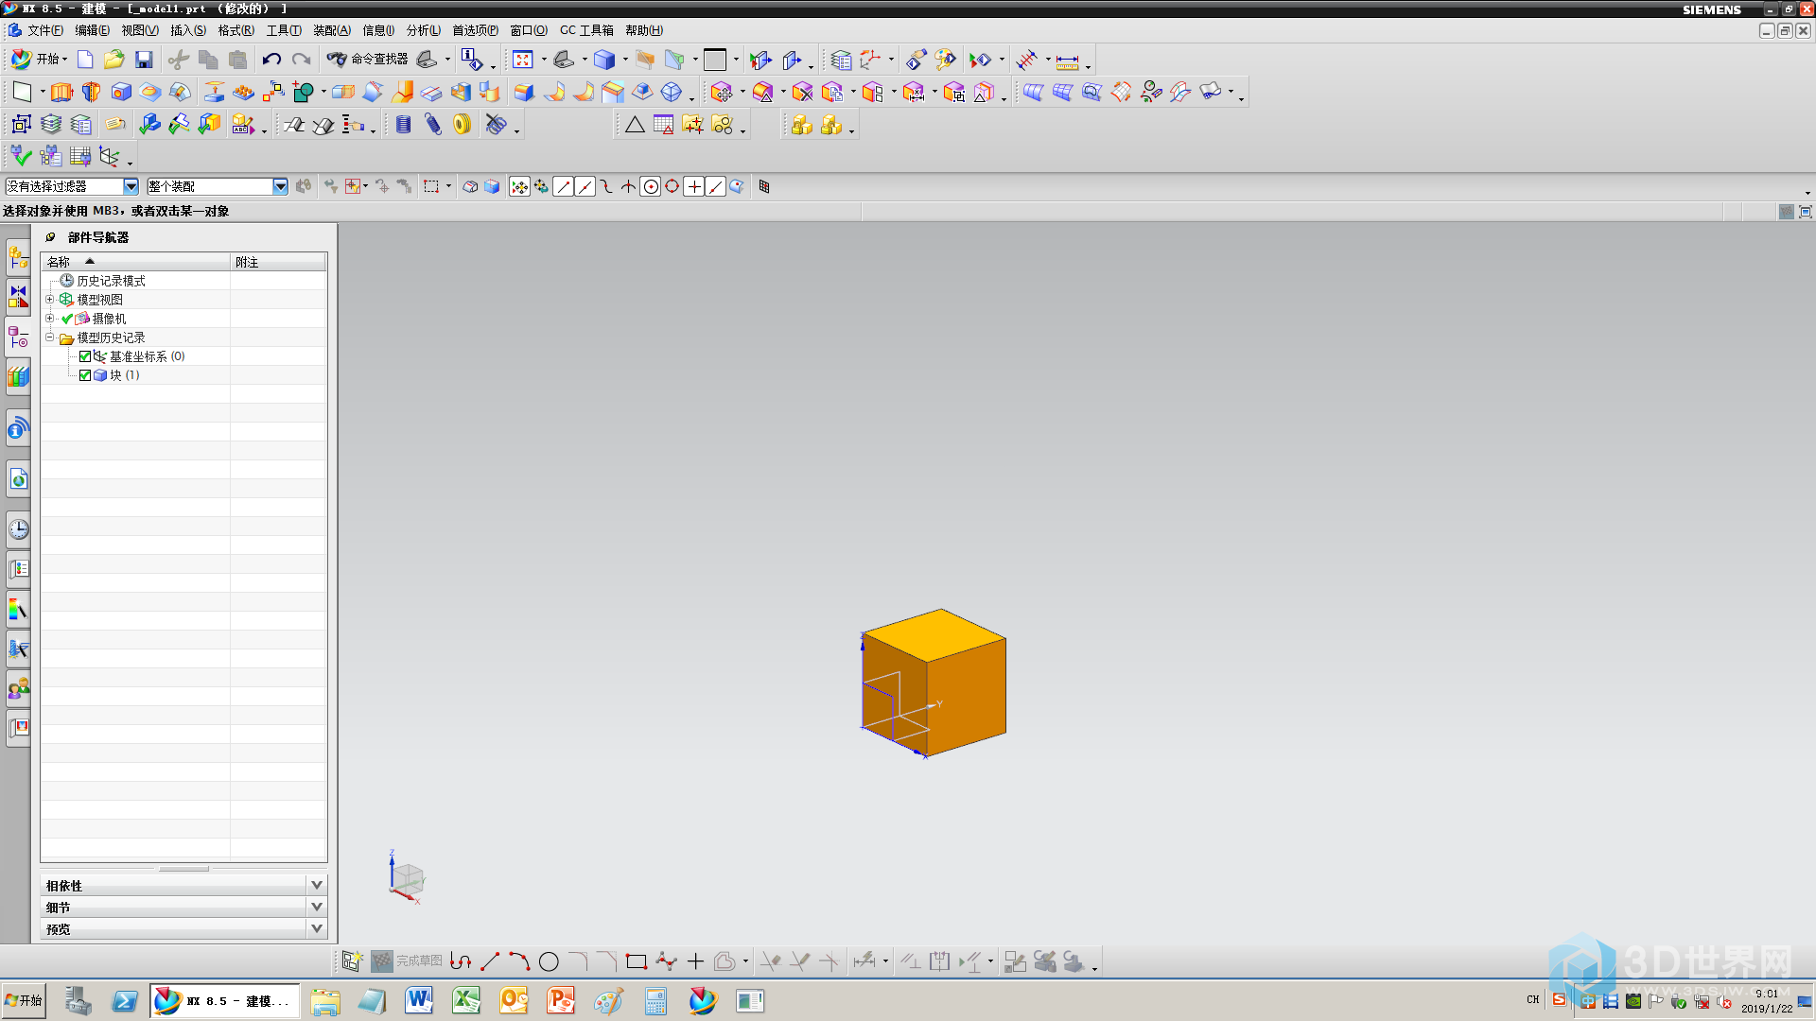Image resolution: width=1816 pixels, height=1021 pixels.
Task: Select the Profile sketch curve tool
Action: point(461,961)
